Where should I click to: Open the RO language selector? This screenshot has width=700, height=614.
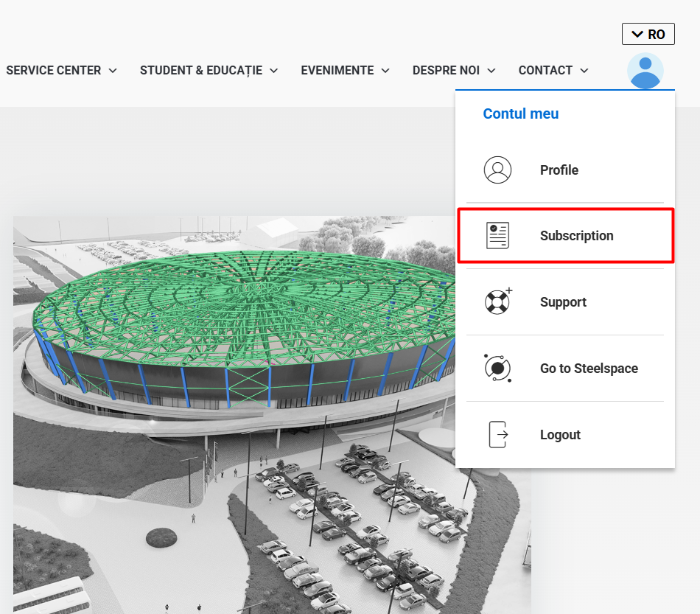[648, 34]
